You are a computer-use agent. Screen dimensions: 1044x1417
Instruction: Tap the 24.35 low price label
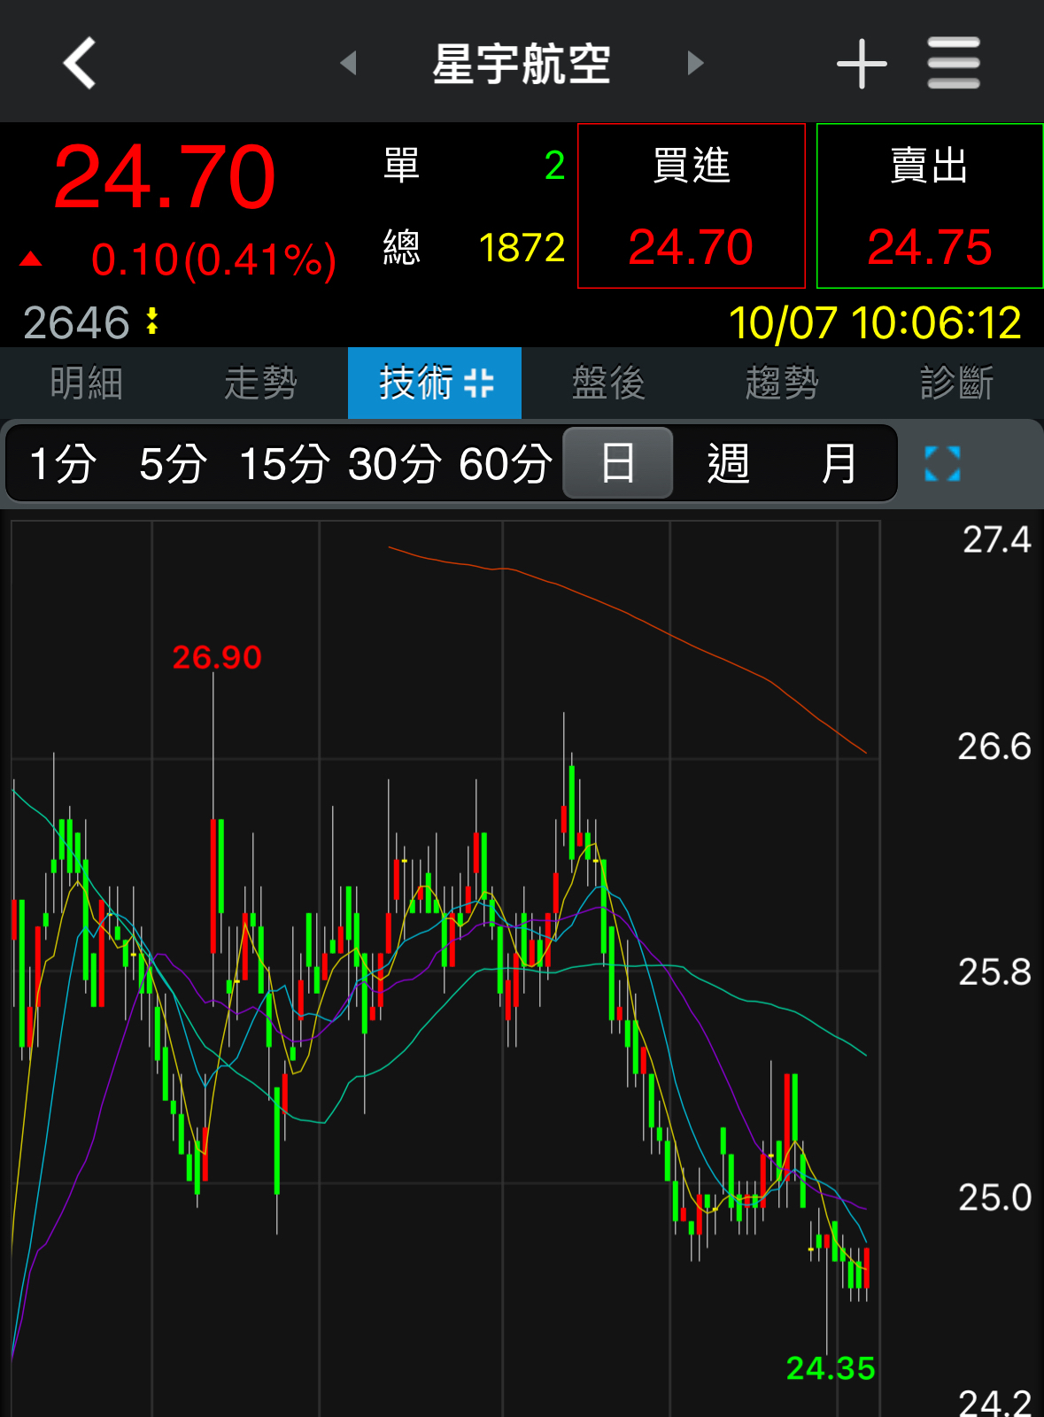831,1368
